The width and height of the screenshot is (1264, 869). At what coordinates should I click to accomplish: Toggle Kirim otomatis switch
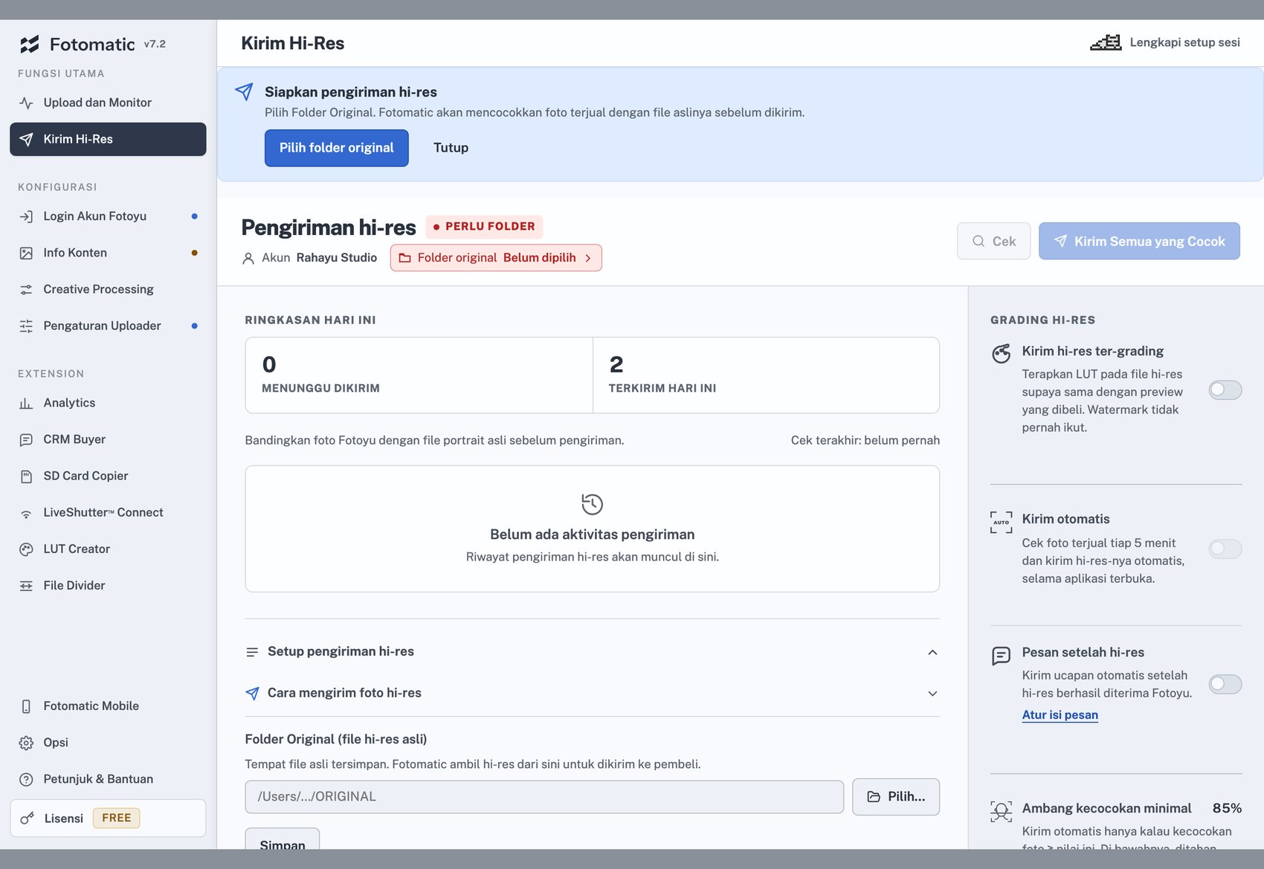point(1225,549)
